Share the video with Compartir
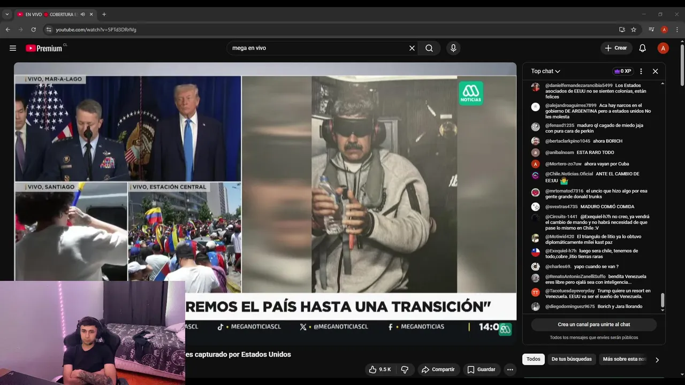Viewport: 685px width, 385px height. tap(438, 369)
